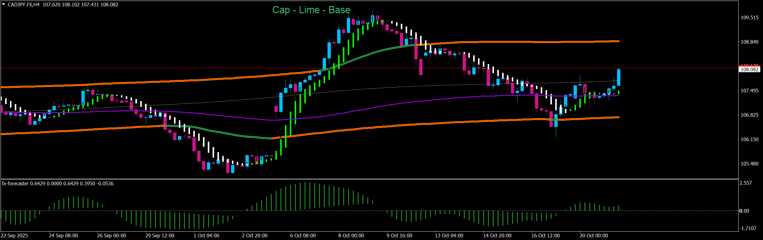Click the '22 Sep 2025' date label
This screenshot has height=240, width=763.
[14, 235]
